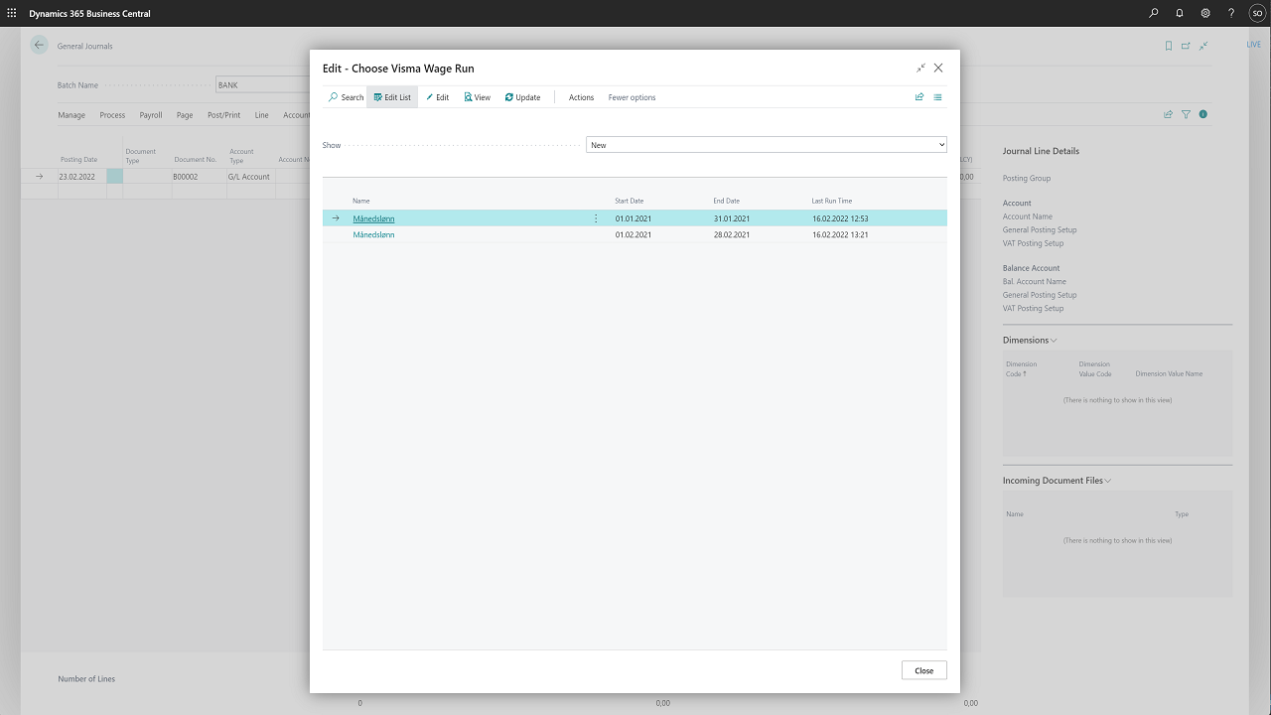Toggle Edit List mode in the dialog
1271x715 pixels.
click(x=392, y=97)
